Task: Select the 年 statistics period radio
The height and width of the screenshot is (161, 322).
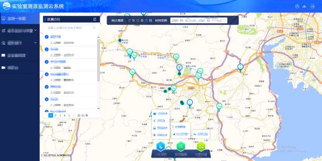Action: point(129,21)
